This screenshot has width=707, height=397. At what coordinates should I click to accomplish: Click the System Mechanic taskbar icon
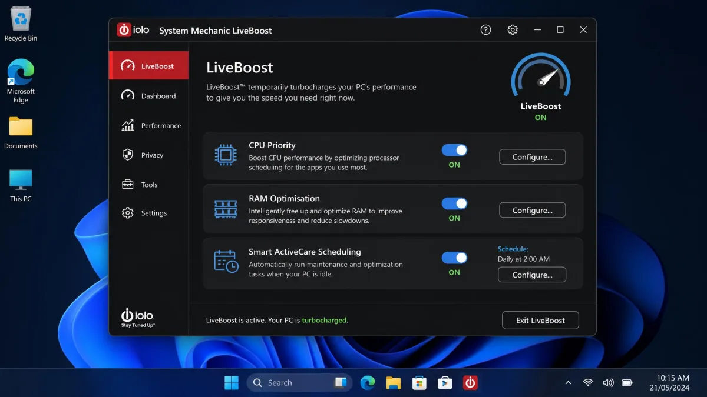click(470, 383)
